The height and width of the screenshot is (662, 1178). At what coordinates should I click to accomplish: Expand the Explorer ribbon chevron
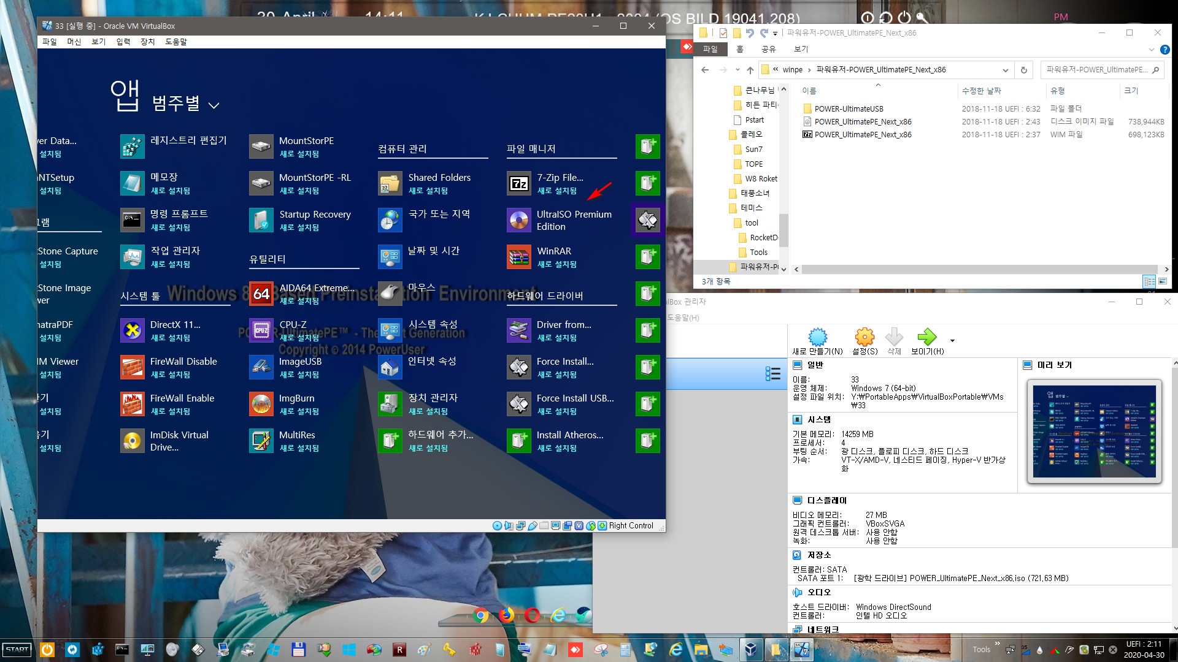tap(1151, 50)
